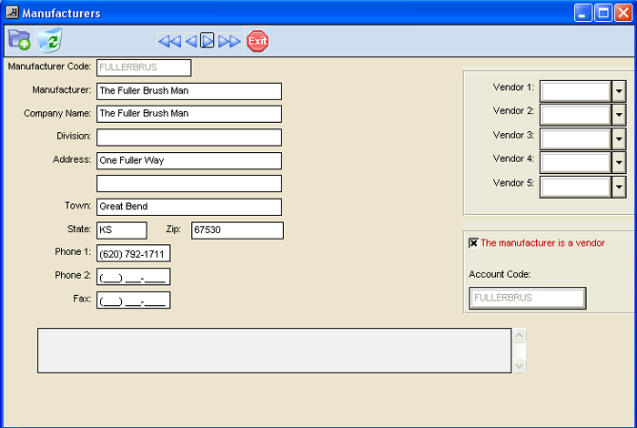
Task: Open the Vendor 5 dropdown arrow
Action: (x=619, y=187)
